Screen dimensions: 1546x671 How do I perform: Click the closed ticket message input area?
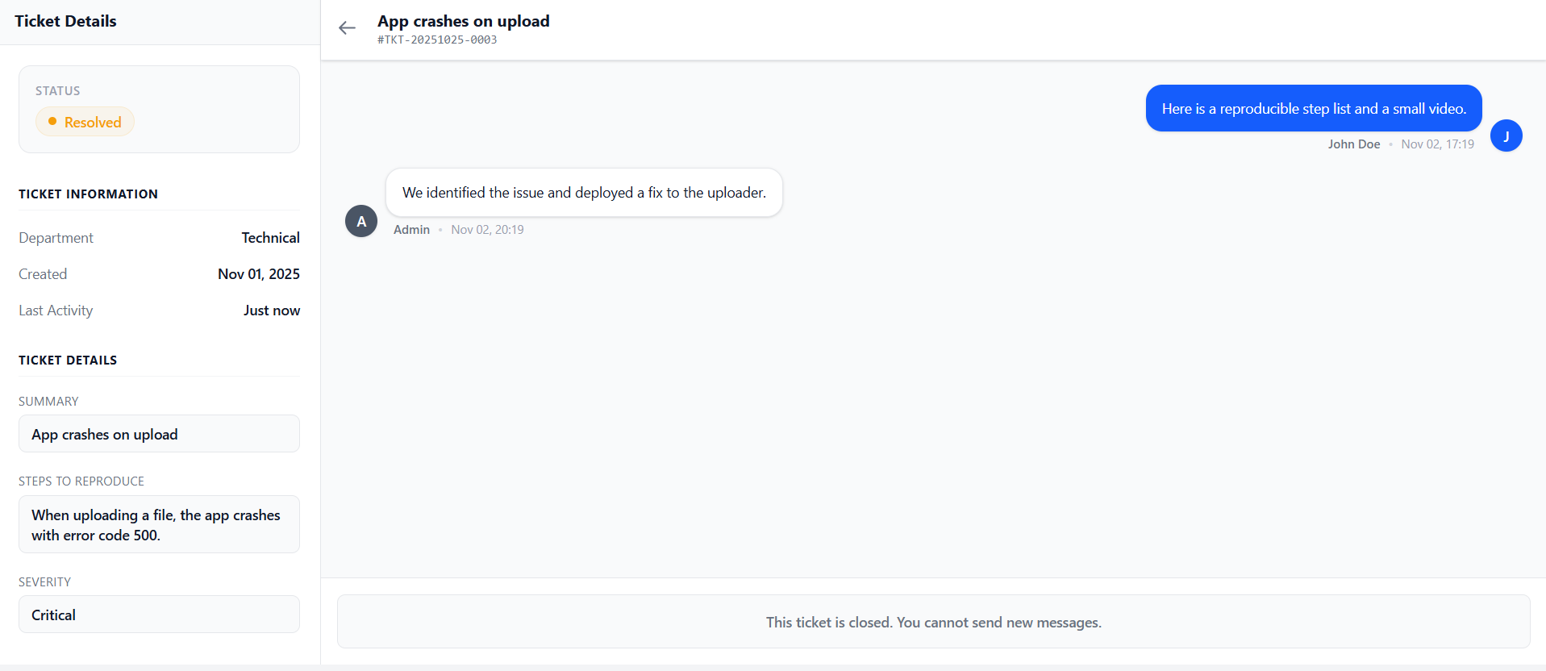pos(933,622)
